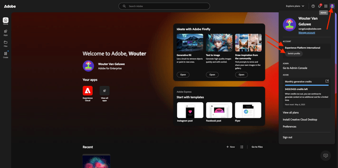The width and height of the screenshot is (338, 168).
Task: Open View all plans
Action: click(291, 113)
